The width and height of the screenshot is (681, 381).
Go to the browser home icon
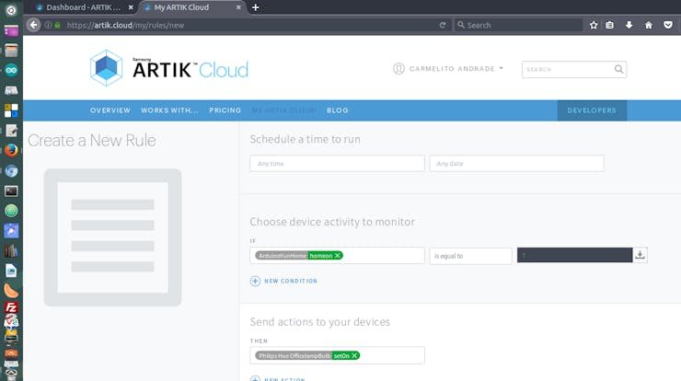(x=649, y=25)
